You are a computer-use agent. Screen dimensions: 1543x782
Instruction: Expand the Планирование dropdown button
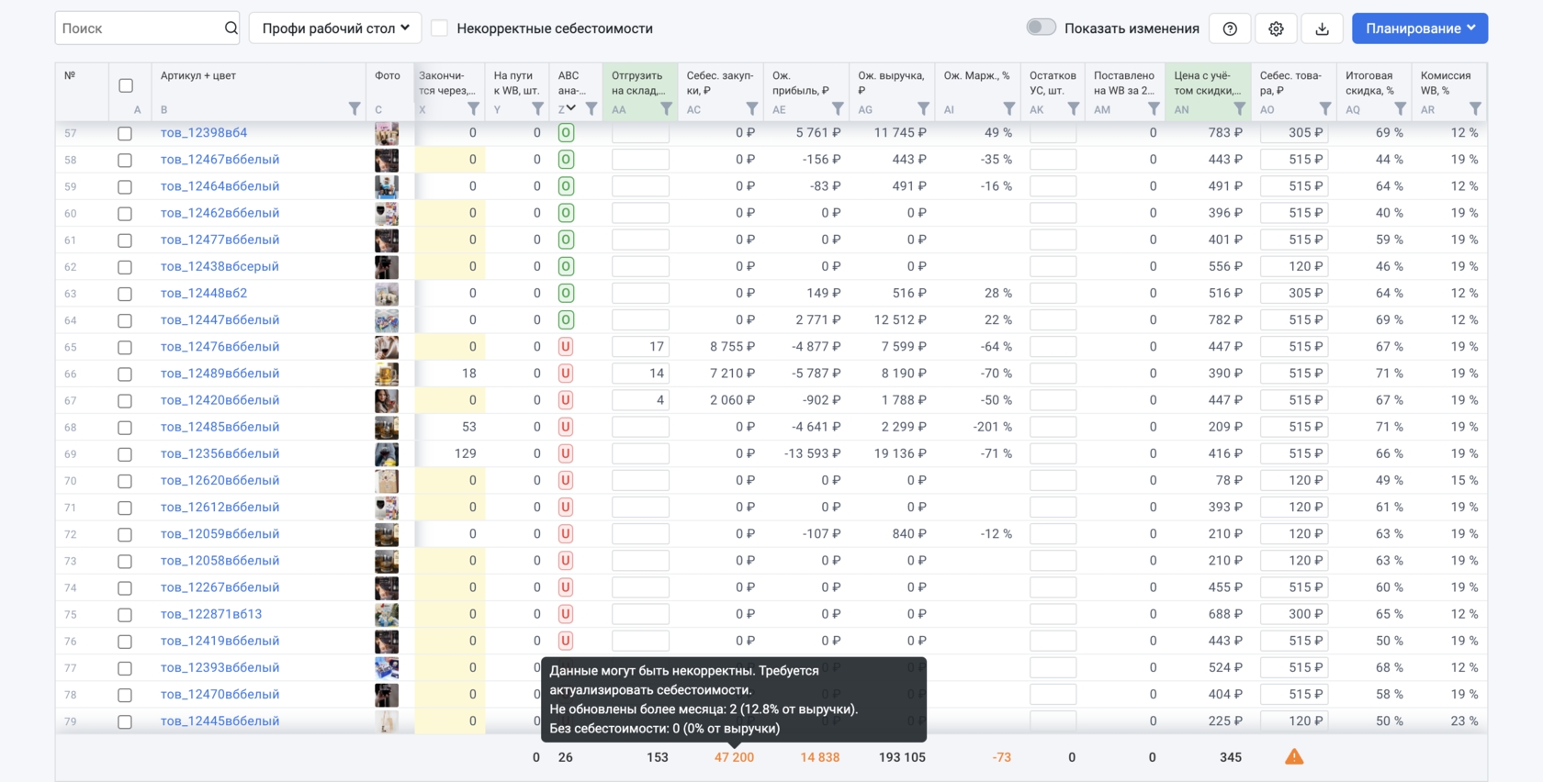coord(1419,28)
